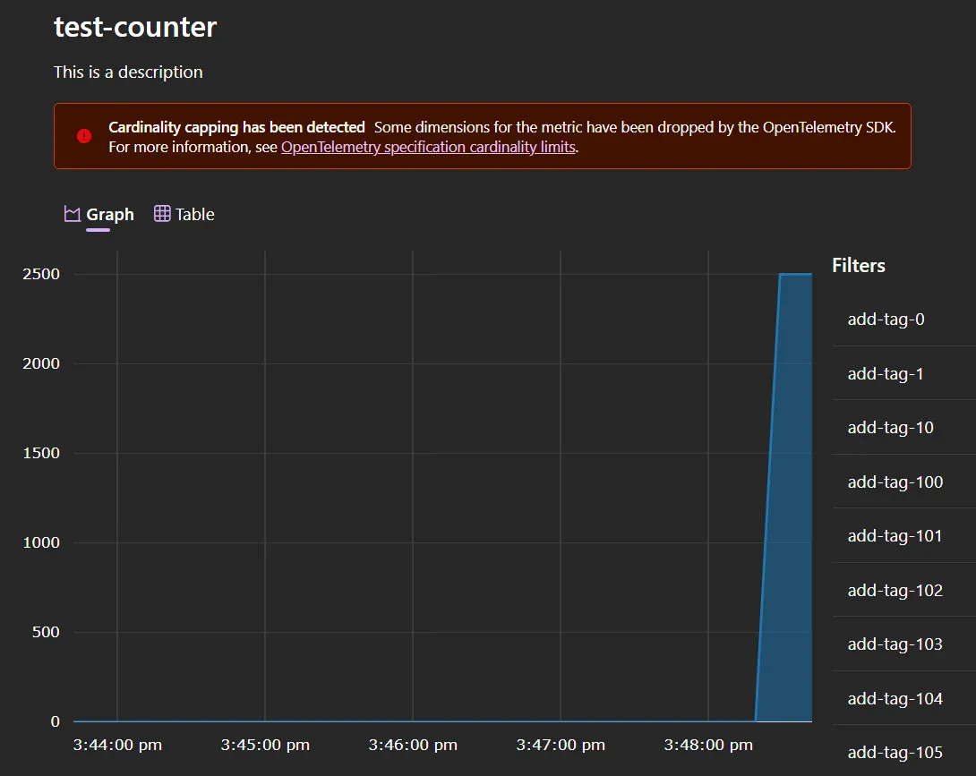Screen dimensions: 976x776
Task: Select the add-tag-105 filter
Action: (895, 753)
